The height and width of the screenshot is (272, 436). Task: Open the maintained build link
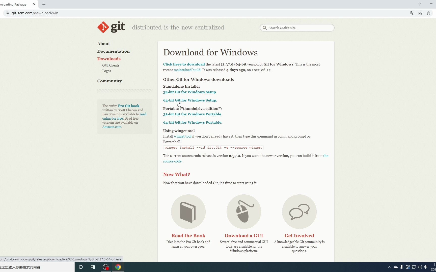point(187,70)
